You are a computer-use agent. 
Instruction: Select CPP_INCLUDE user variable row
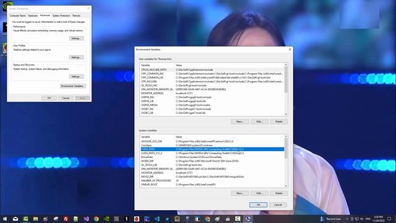212,81
